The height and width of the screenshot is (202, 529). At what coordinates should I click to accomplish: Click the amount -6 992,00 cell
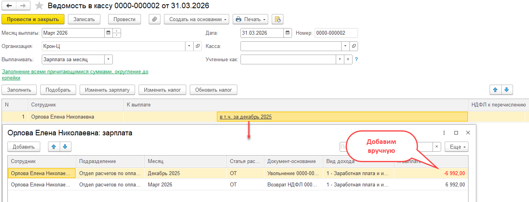[x=431, y=173]
